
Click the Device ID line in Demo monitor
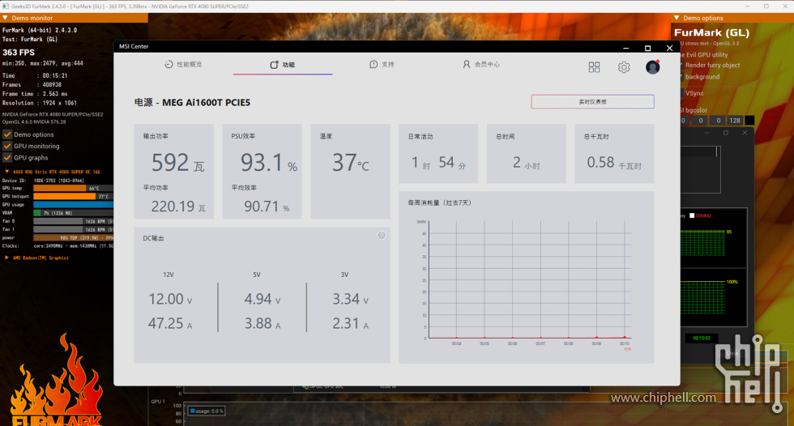tap(43, 180)
